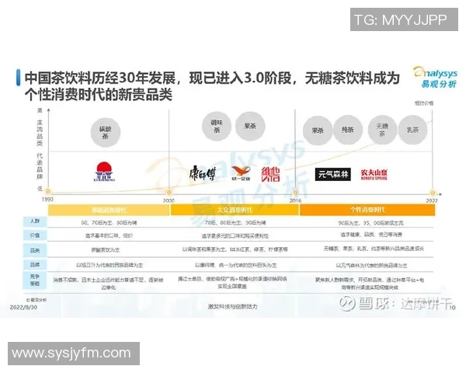Select the 乳茶 category circle
466x373 pixels.
(x=412, y=130)
